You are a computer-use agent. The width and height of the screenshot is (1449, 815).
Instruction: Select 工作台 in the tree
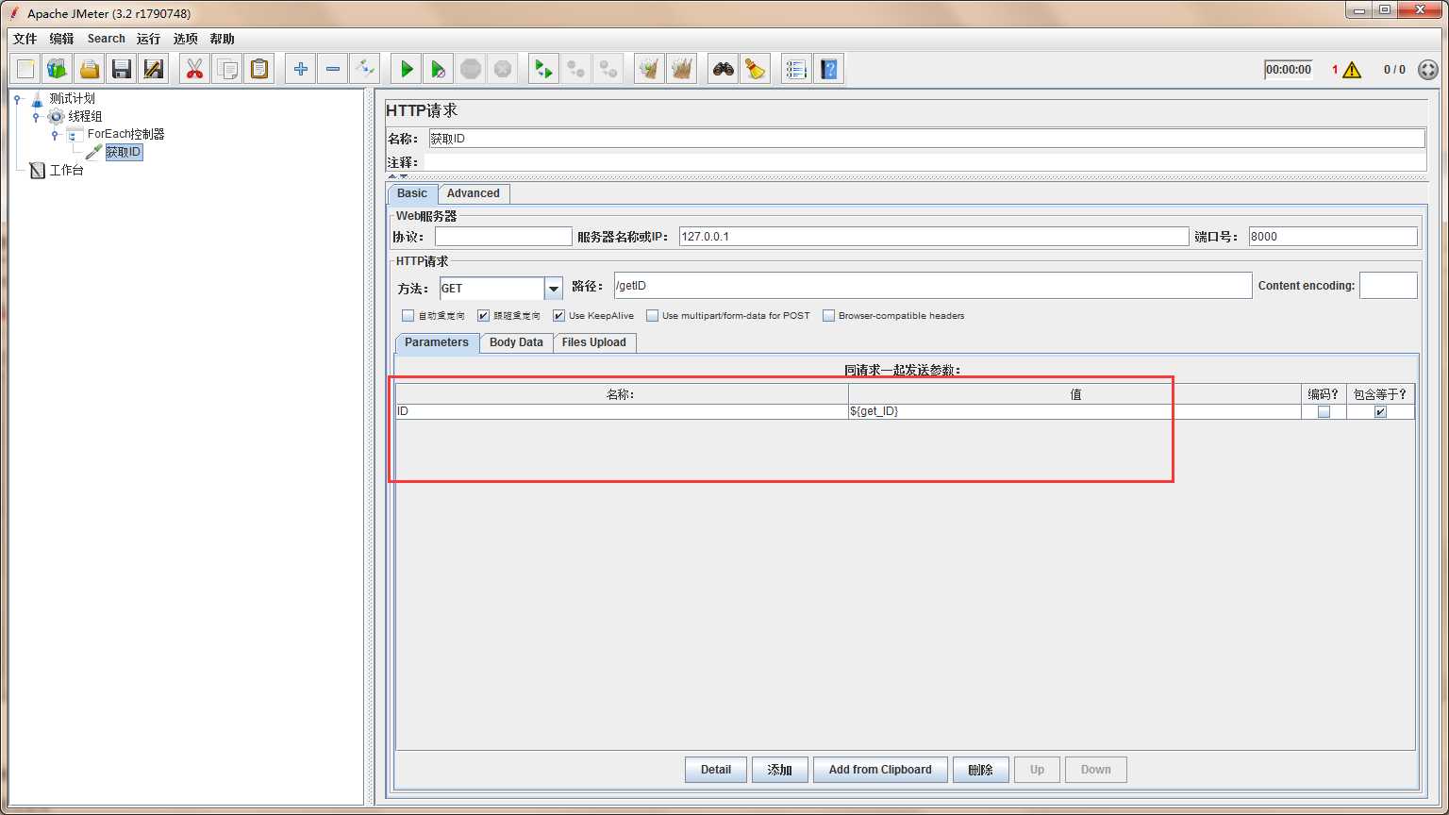66,170
